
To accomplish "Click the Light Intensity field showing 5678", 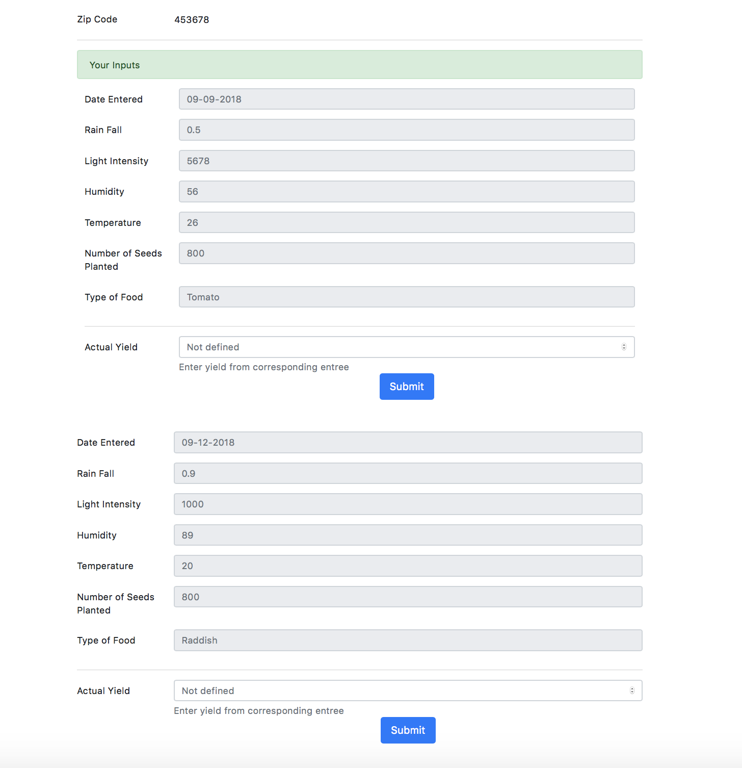I will 407,161.
